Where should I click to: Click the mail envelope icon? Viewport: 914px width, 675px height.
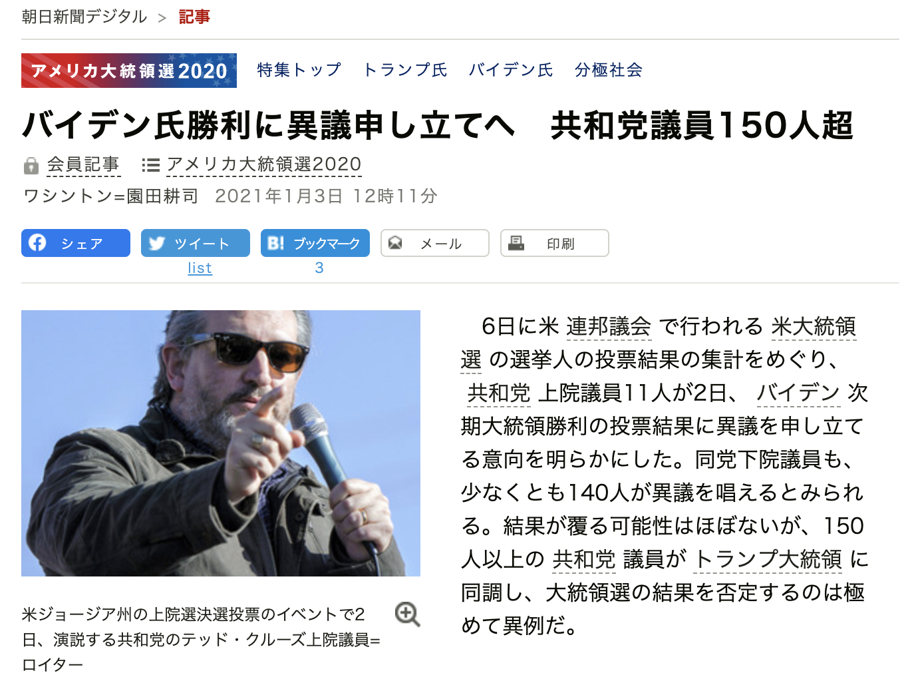tap(395, 243)
